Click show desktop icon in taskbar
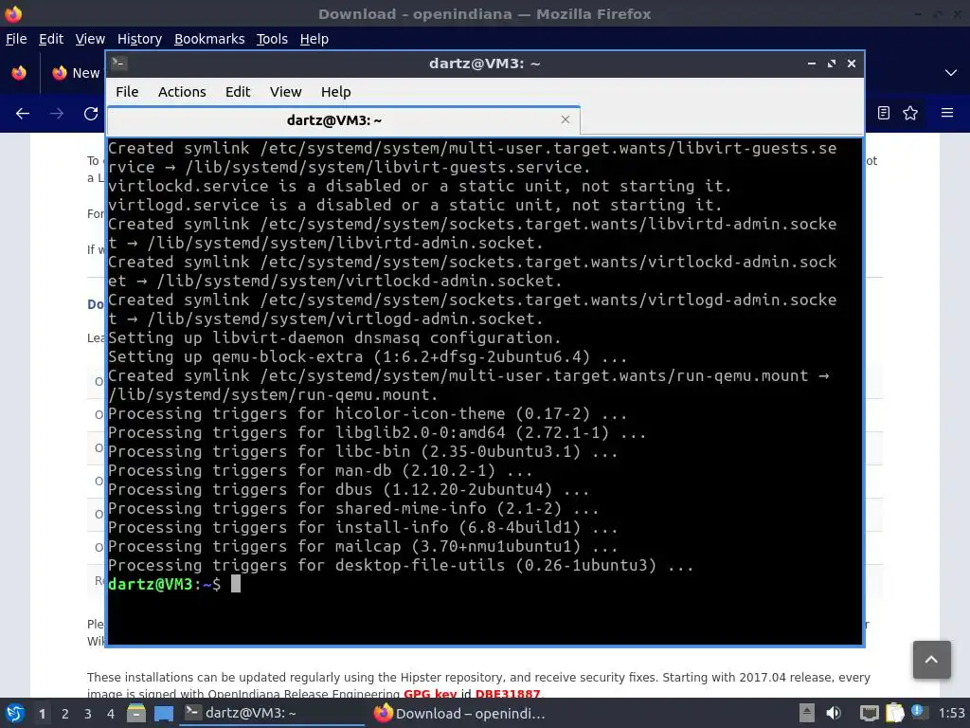 pyautogui.click(x=163, y=714)
